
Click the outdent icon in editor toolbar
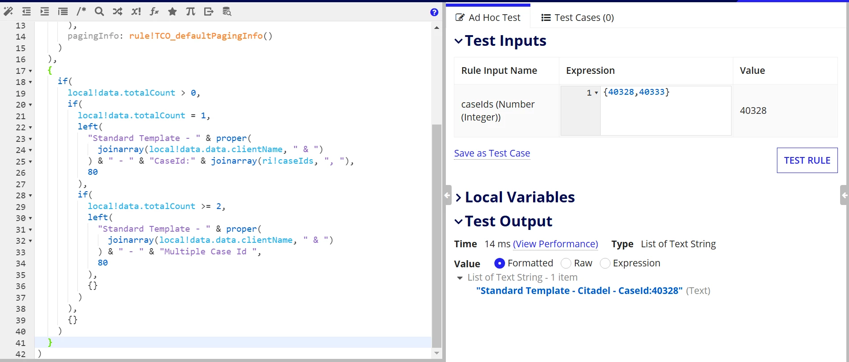point(27,12)
